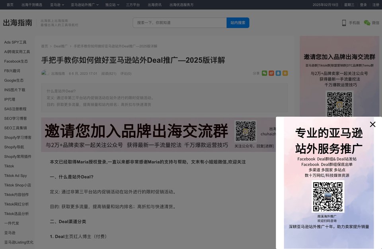Open Facebook生态 in the sidebar
The image size is (382, 249).
tap(16, 61)
